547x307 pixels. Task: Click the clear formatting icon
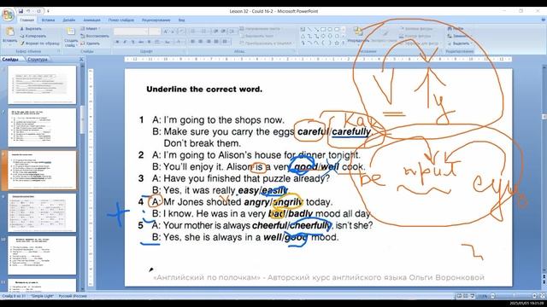pos(181,32)
